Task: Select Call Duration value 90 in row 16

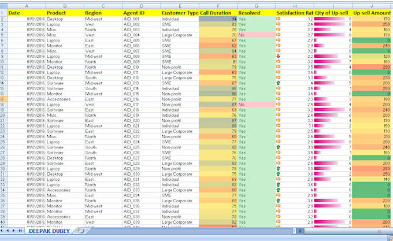Action: coord(218,94)
